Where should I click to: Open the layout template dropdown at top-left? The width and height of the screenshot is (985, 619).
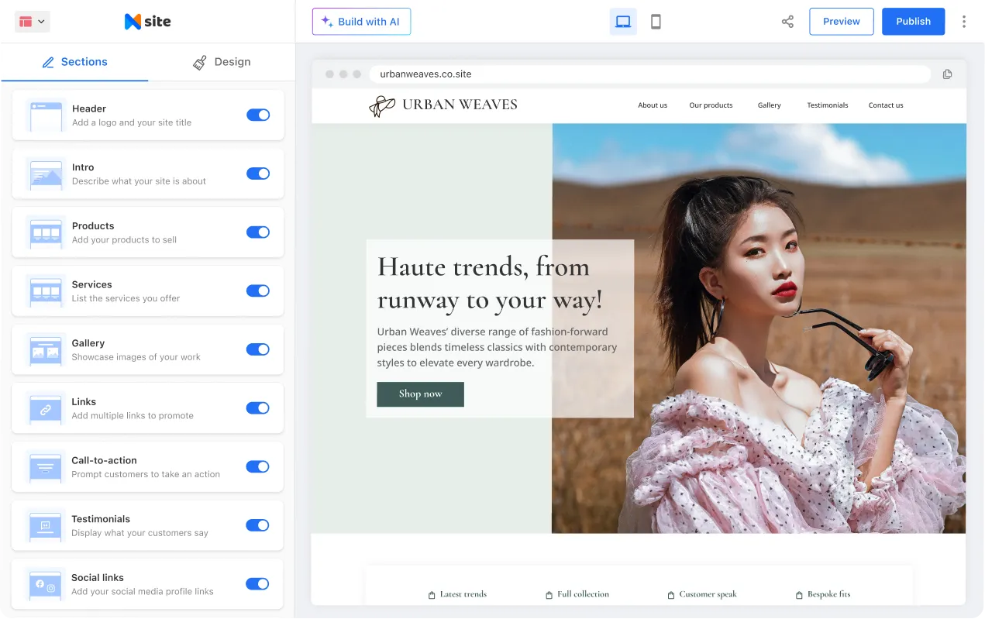(x=32, y=22)
